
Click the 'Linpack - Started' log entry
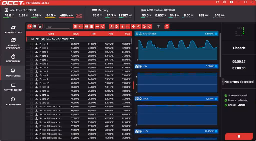coord(236,105)
